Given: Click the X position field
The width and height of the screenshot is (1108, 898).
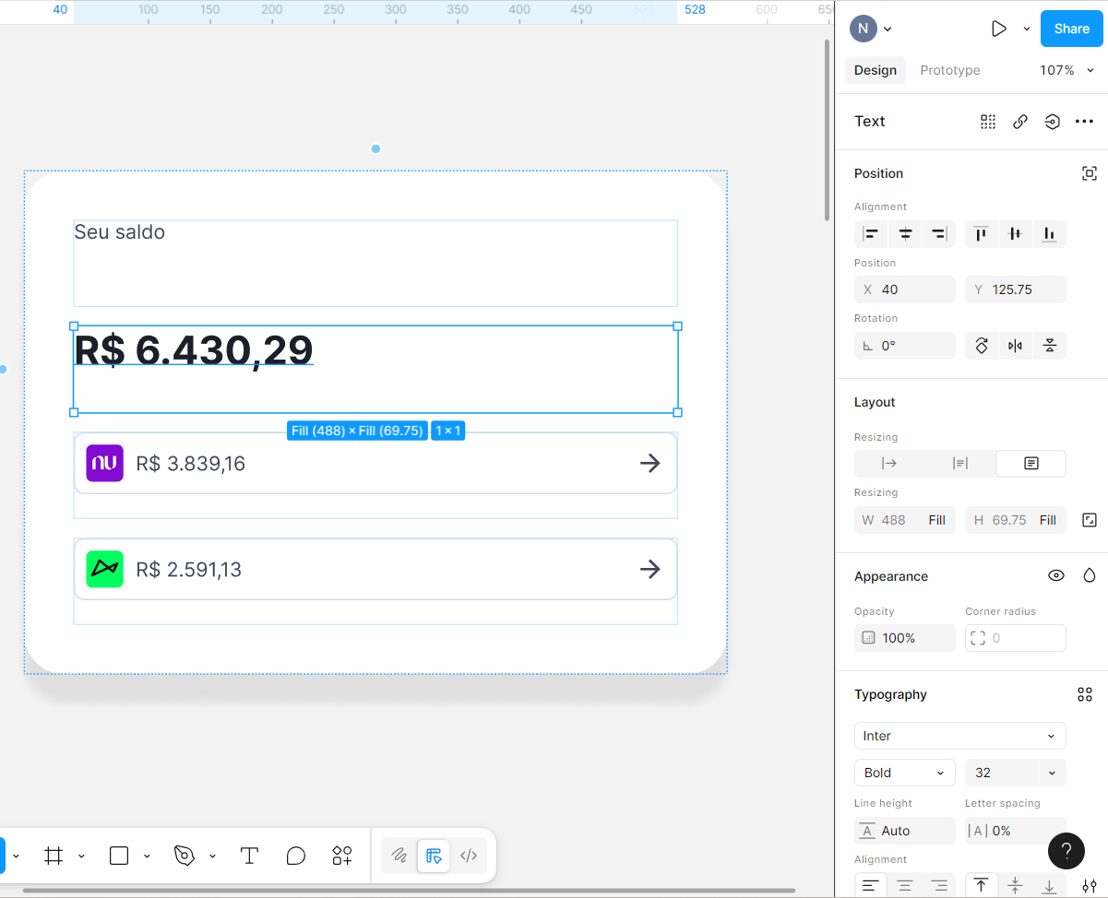Looking at the screenshot, I should point(905,289).
